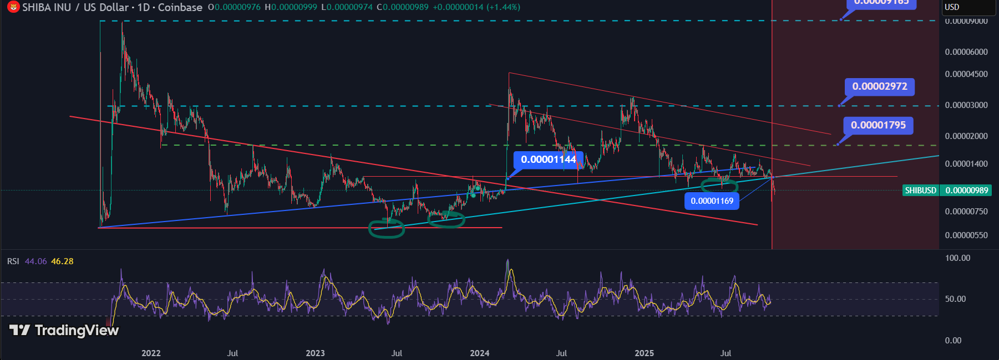
Task: Click the green SHIBUSD symbol tag
Action: pyautogui.click(x=920, y=191)
